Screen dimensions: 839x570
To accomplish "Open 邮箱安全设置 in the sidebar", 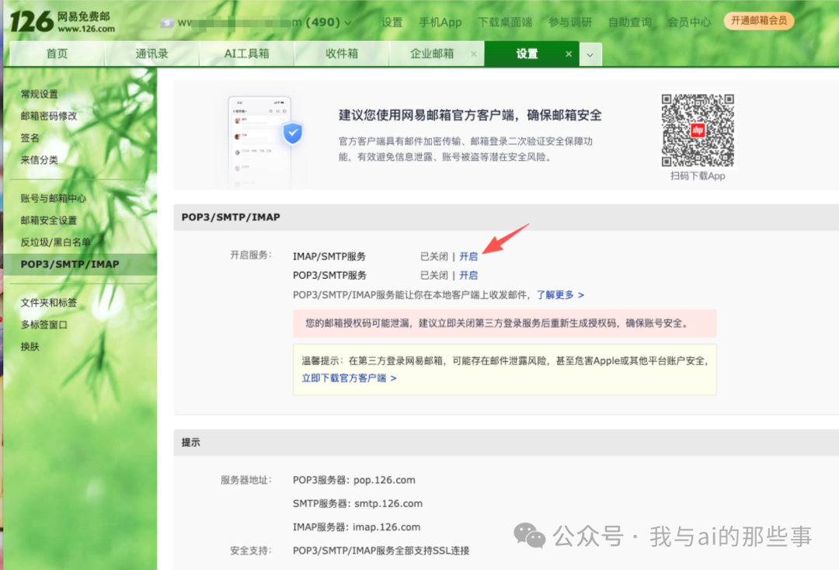I will 49,221.
